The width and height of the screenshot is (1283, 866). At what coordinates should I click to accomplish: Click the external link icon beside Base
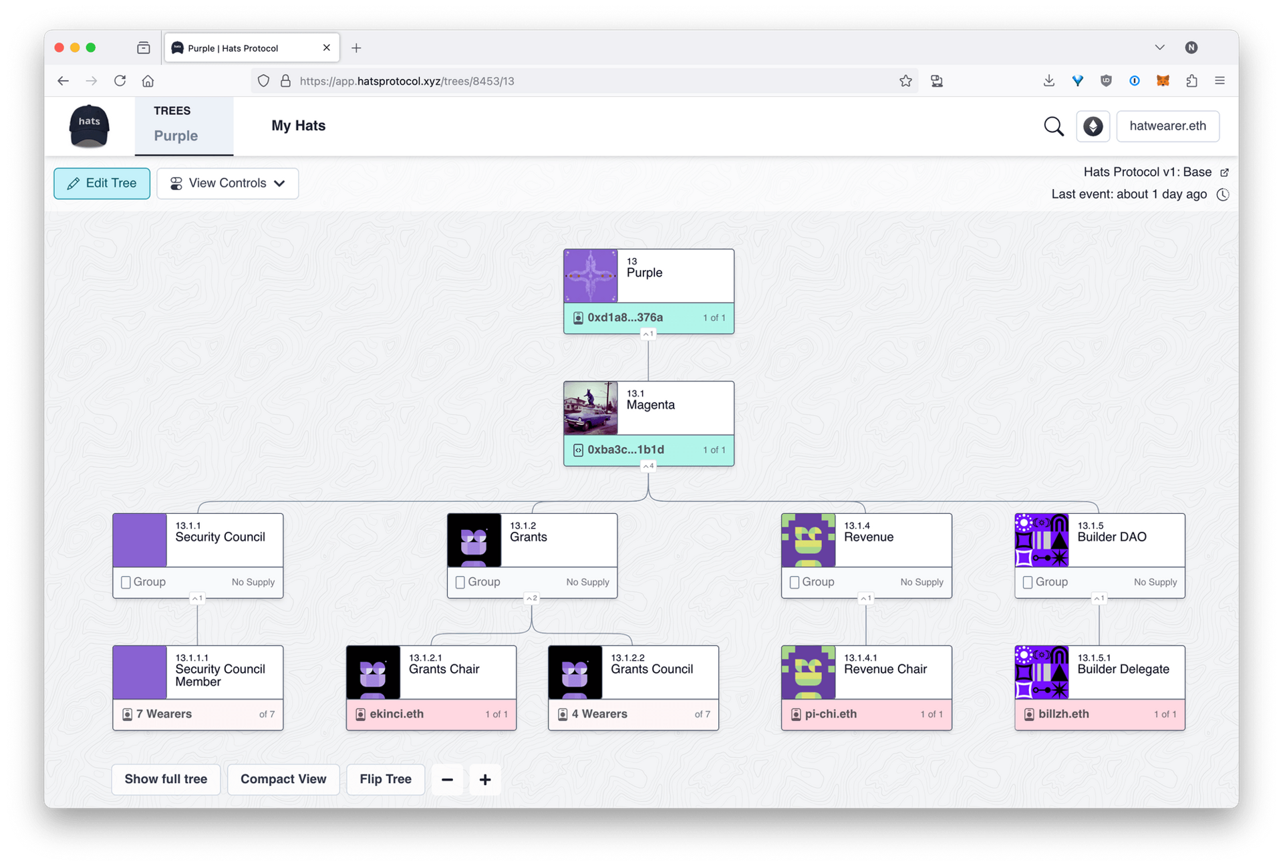click(1225, 172)
